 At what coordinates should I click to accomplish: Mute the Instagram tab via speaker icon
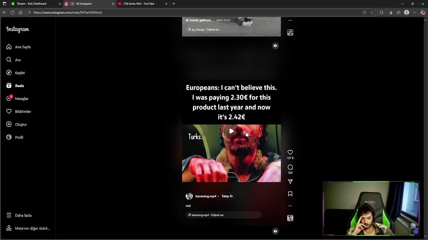tap(72, 4)
